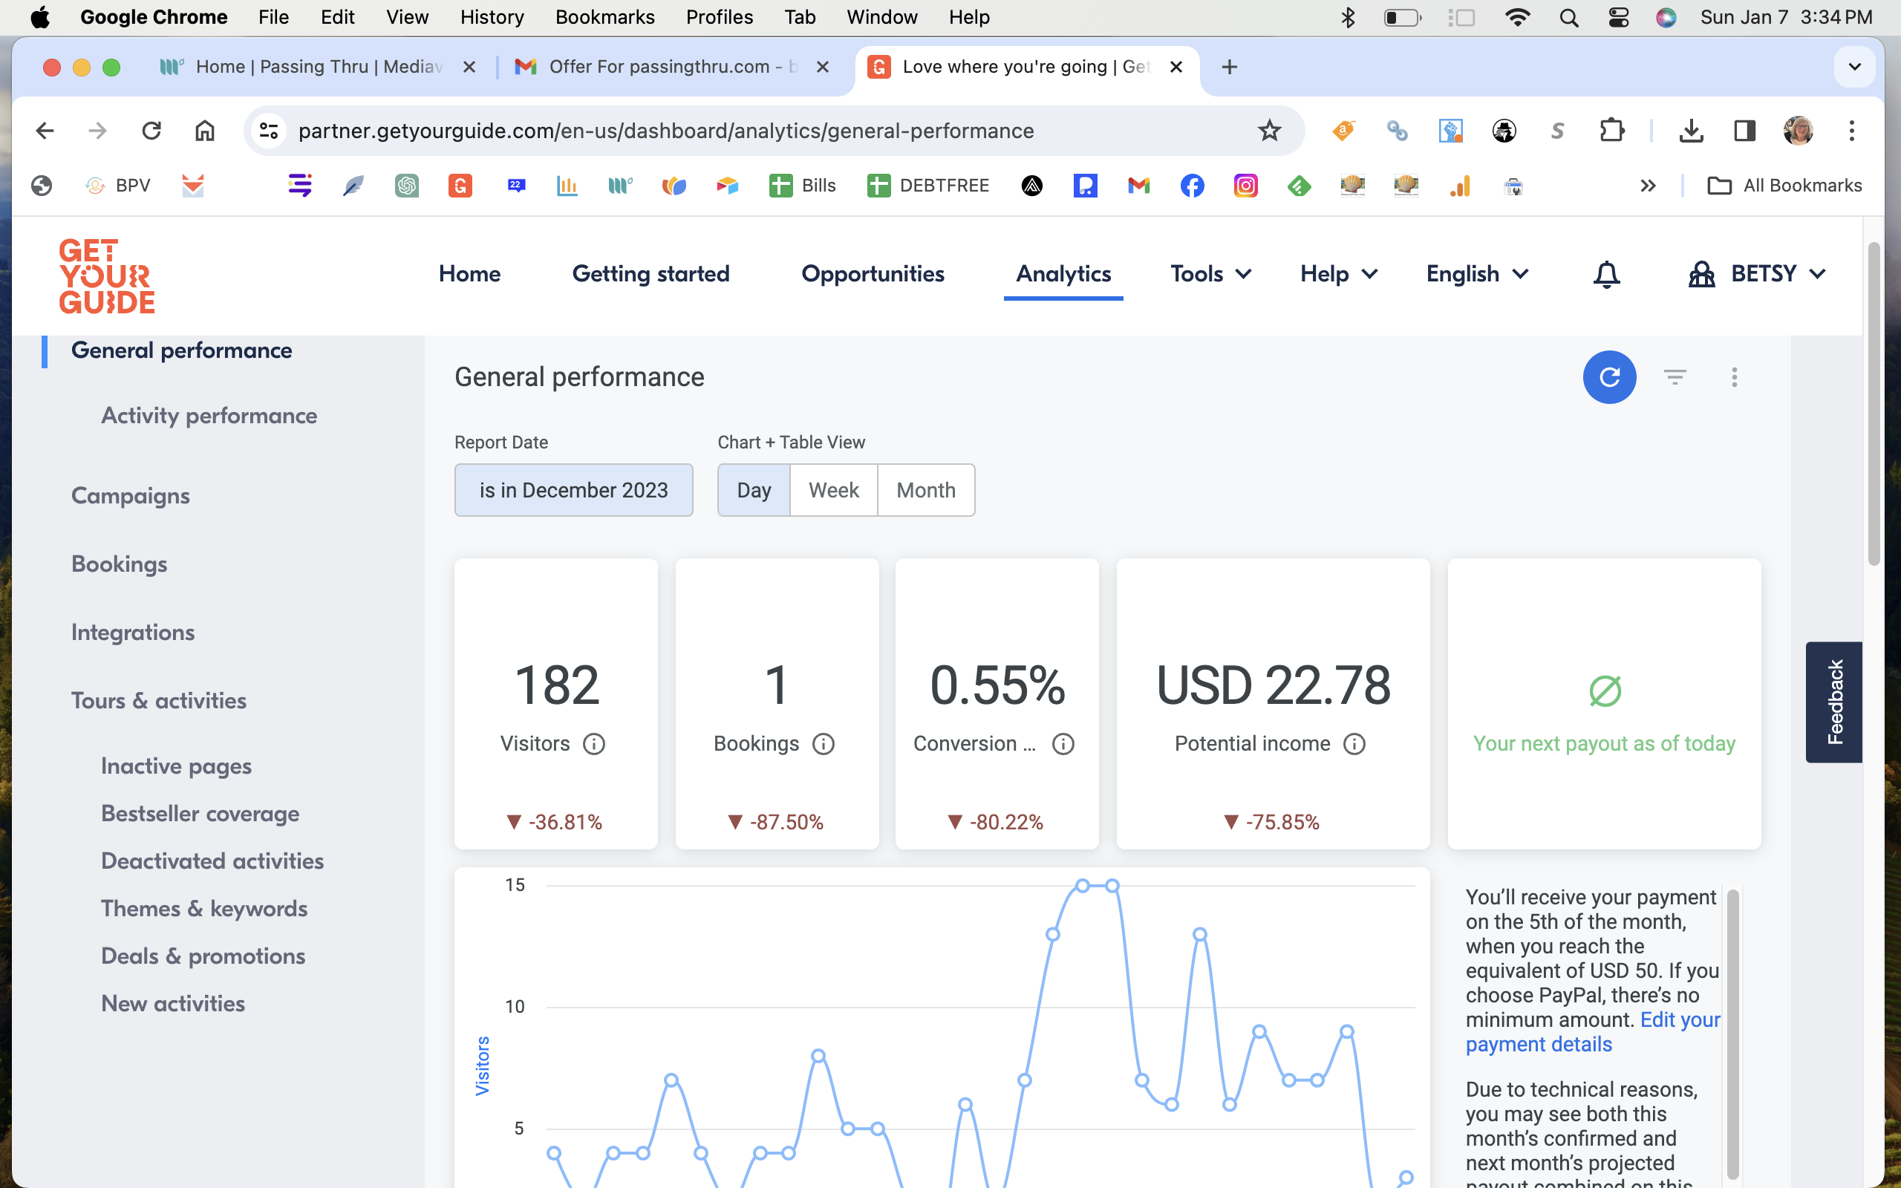Open Deals & promotions in sidebar
This screenshot has height=1188, width=1901.
click(x=203, y=956)
